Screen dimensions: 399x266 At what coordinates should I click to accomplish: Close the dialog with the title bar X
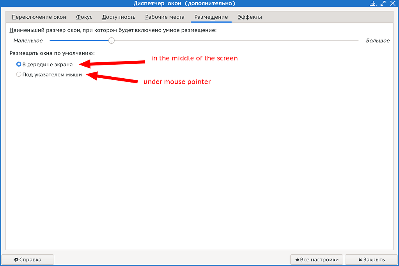393,4
